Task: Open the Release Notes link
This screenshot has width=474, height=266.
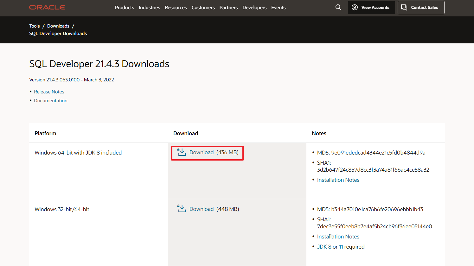Action: tap(49, 92)
